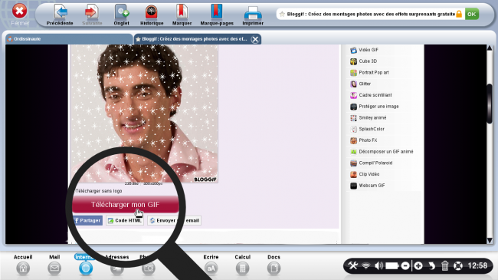Image resolution: width=498 pixels, height=280 pixels.
Task: Open a new tab with the Onglet icon
Action: click(122, 12)
